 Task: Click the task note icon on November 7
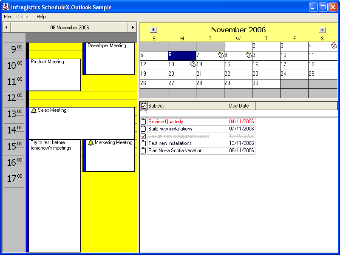coord(221,55)
